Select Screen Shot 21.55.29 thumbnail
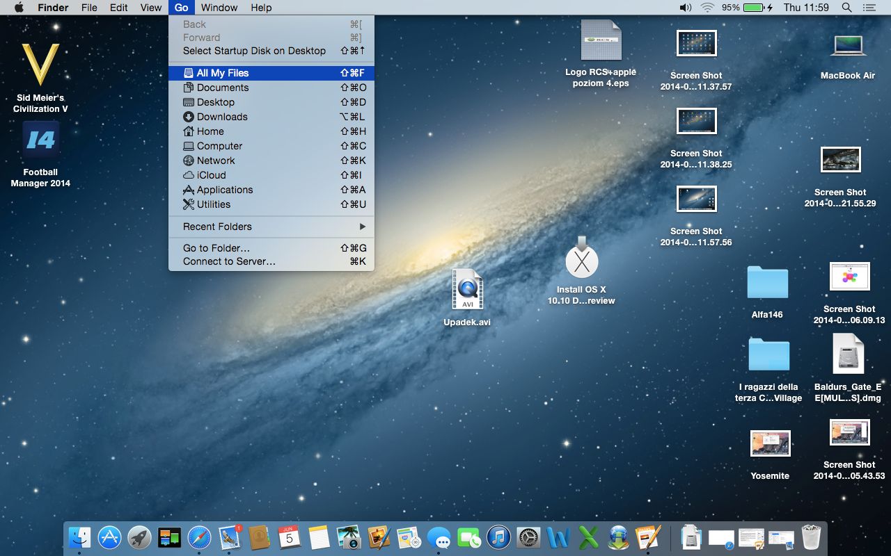The image size is (891, 556). point(840,161)
